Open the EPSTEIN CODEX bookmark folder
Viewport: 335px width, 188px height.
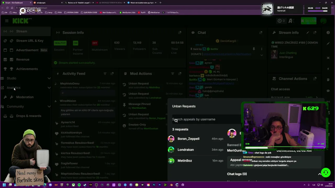71,13
